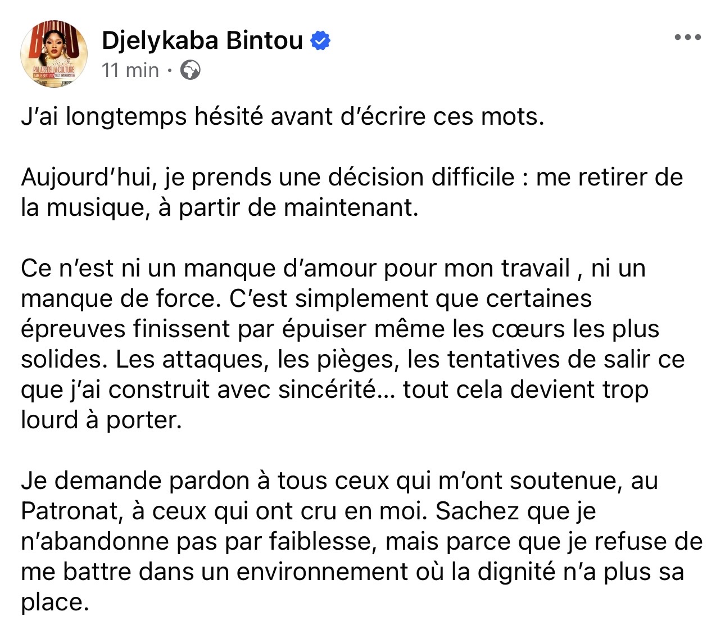725x625 pixels.
Task: Click the line "la musique, à partir de maintenant."
Action: [x=219, y=207]
